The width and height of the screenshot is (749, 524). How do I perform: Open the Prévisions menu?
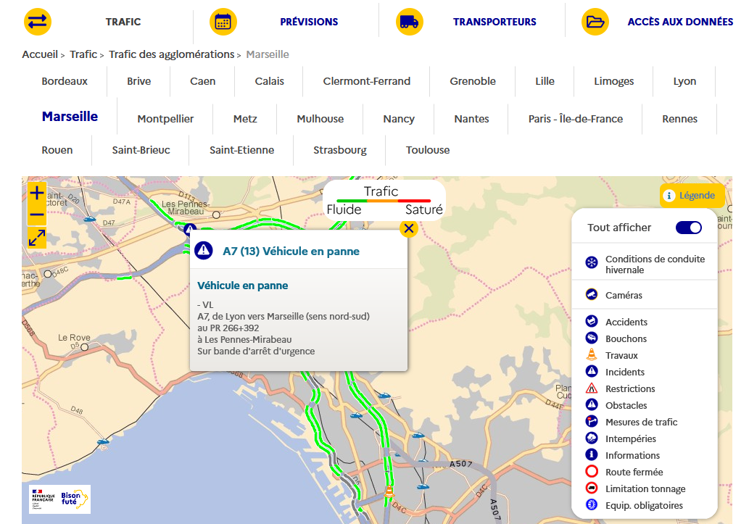(x=309, y=22)
